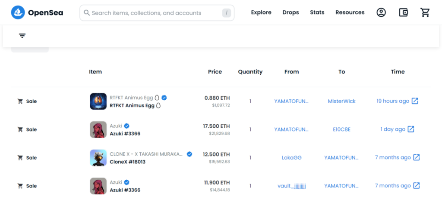
Task: Open external link for 19 hours ago sale
Action: click(415, 101)
